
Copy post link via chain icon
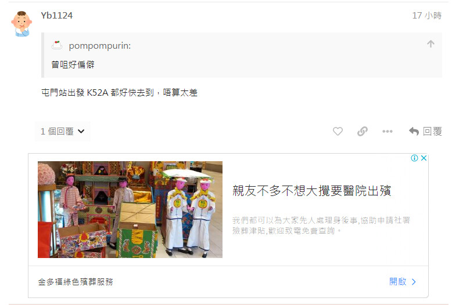(x=363, y=132)
